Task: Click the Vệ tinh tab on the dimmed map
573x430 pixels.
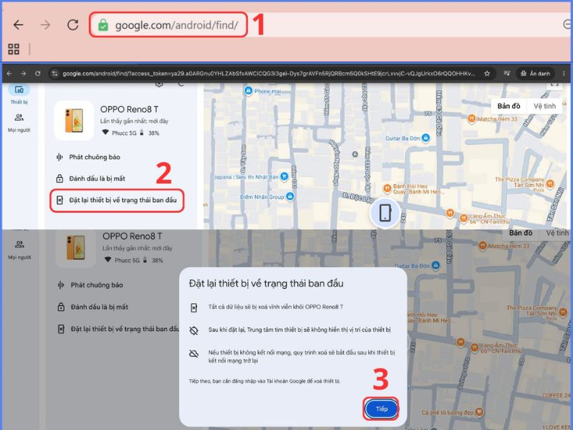Action: (x=557, y=233)
